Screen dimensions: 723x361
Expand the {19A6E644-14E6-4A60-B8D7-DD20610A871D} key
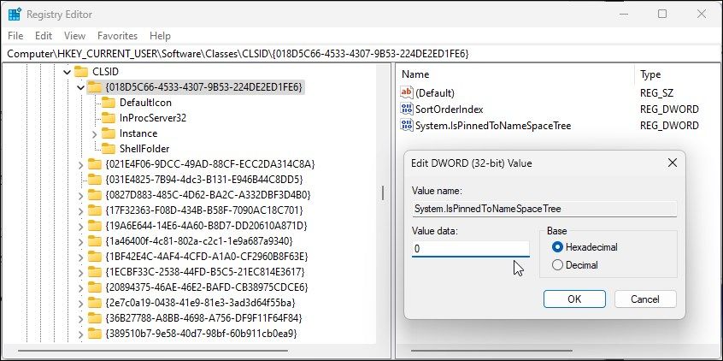81,227
